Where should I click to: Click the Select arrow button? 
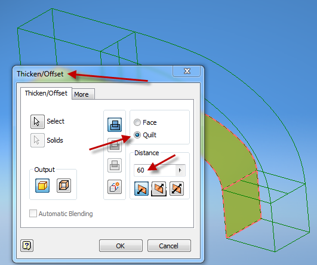tap(38, 122)
